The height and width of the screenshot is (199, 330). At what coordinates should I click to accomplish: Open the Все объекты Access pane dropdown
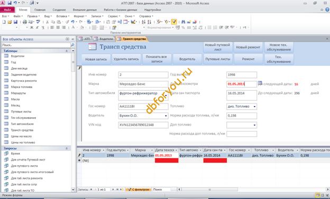point(67,39)
